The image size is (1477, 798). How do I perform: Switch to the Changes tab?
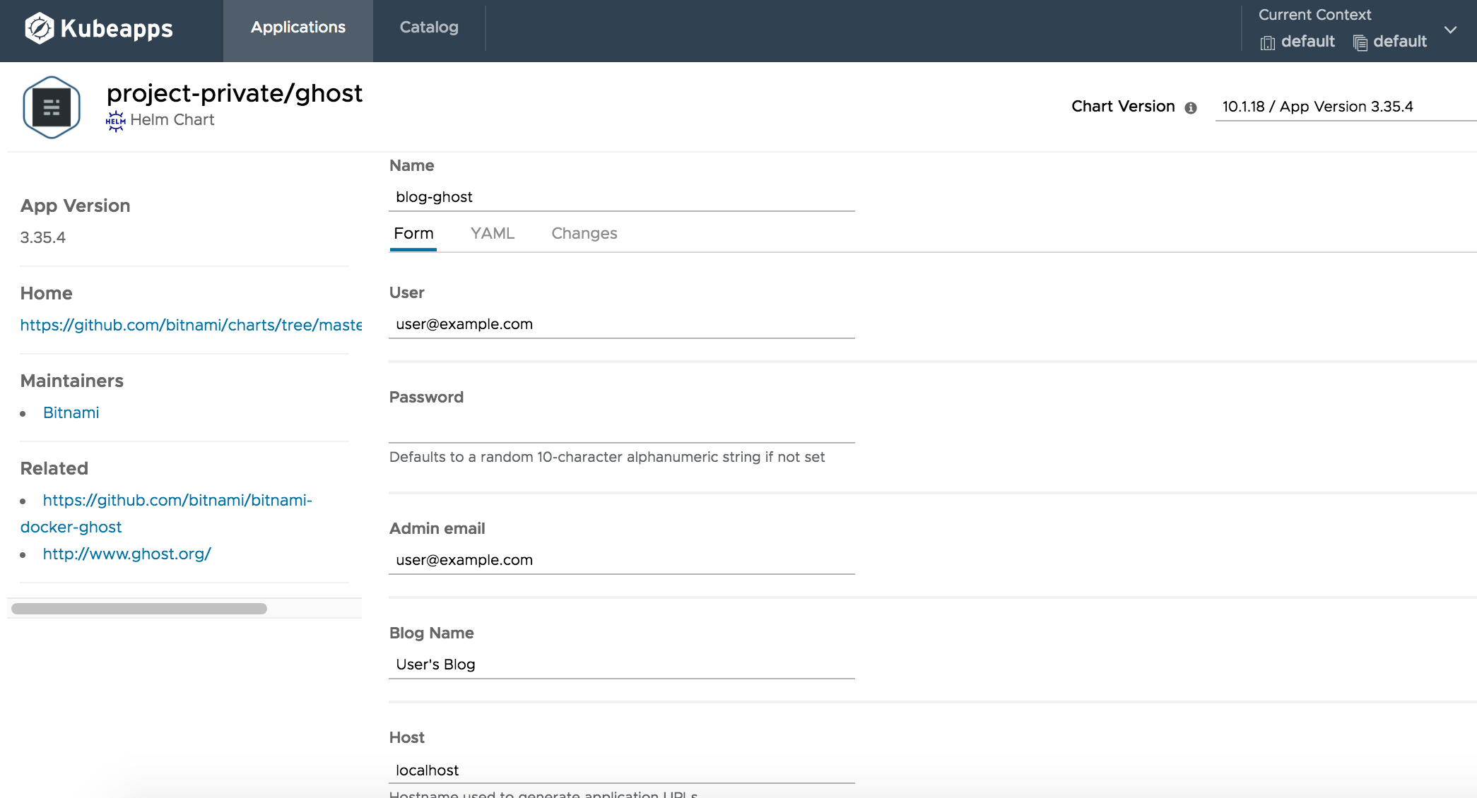[x=584, y=234]
